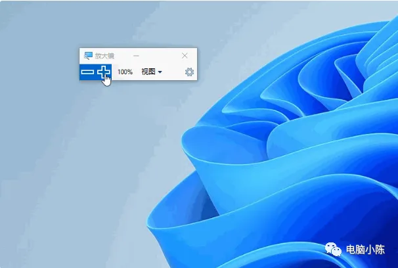Zoom in with the Magnifier plus button
The image size is (398, 268).
(104, 72)
